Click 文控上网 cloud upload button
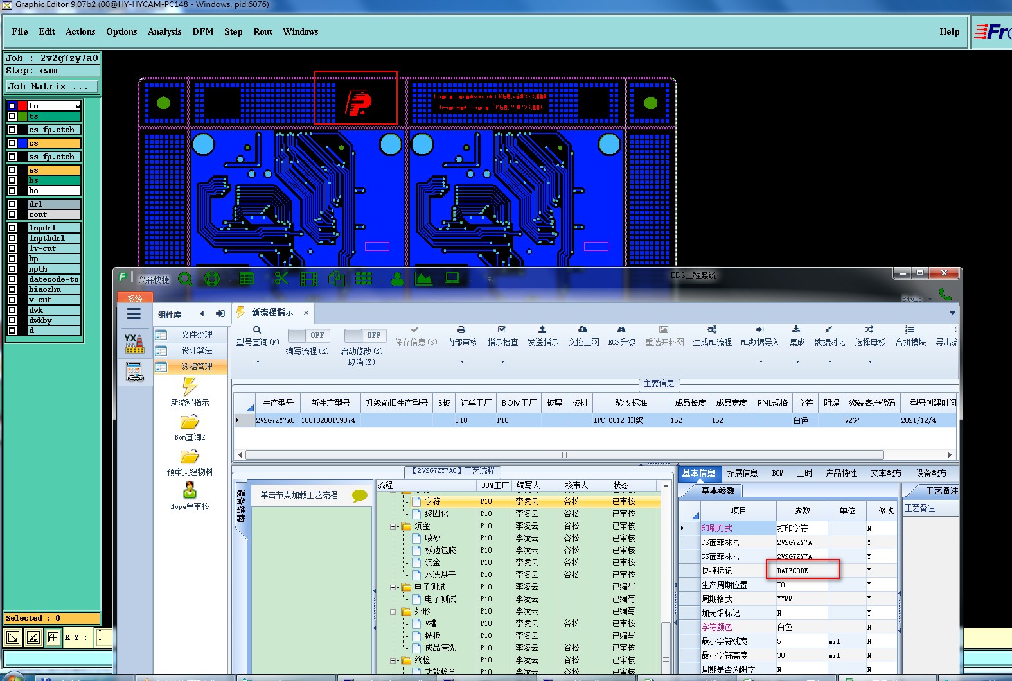The width and height of the screenshot is (1012, 681). [583, 336]
